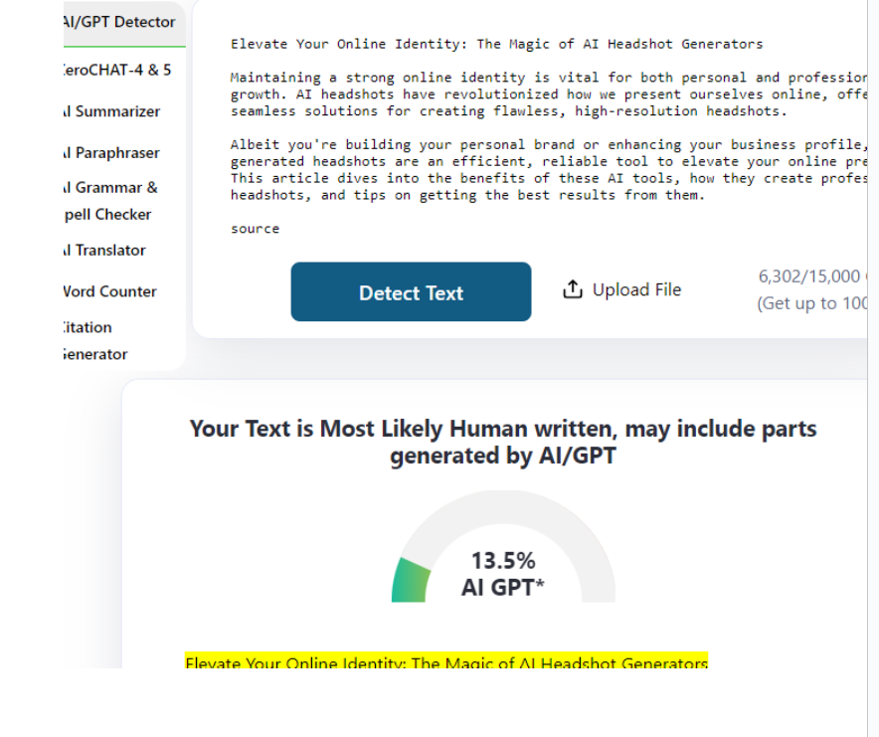Open the Word Counter tool
Image resolution: width=879 pixels, height=737 pixels.
pos(109,291)
